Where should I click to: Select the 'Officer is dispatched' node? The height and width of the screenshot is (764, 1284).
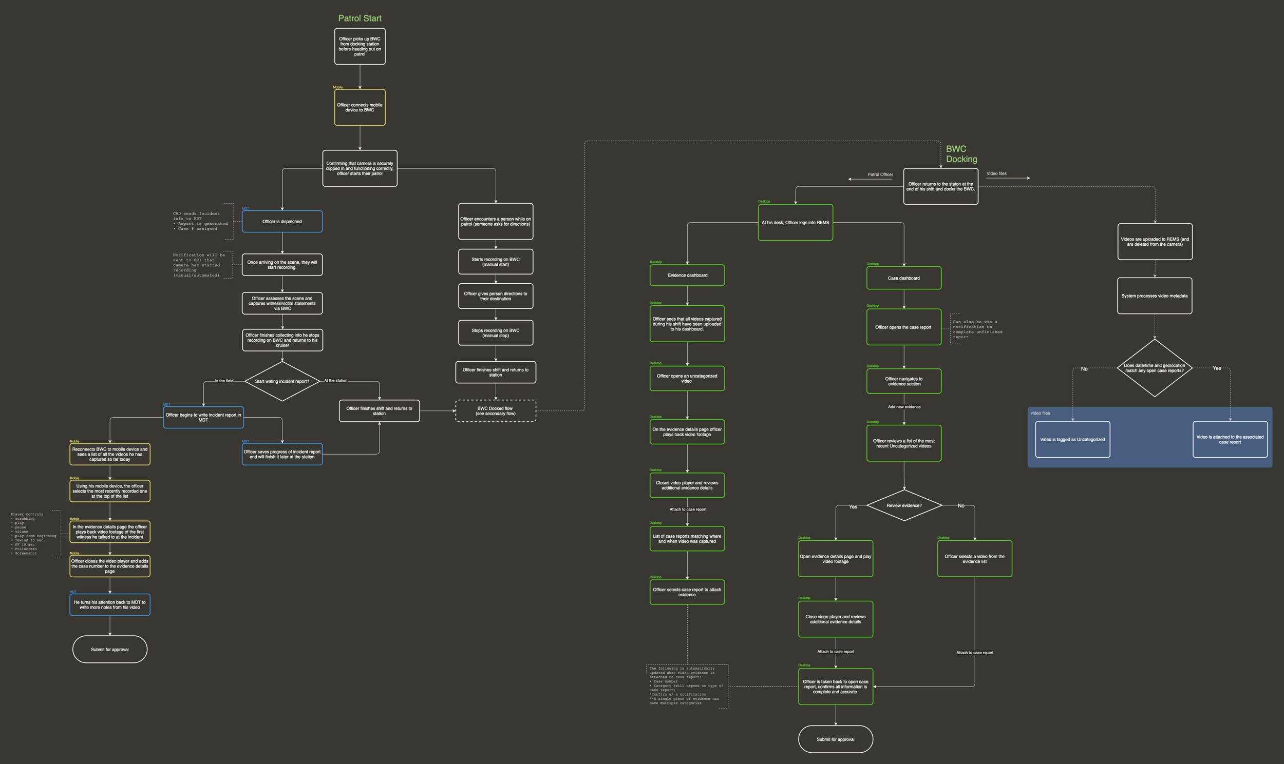pyautogui.click(x=282, y=221)
